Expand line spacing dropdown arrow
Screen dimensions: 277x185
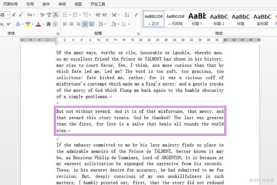(x=105, y=24)
